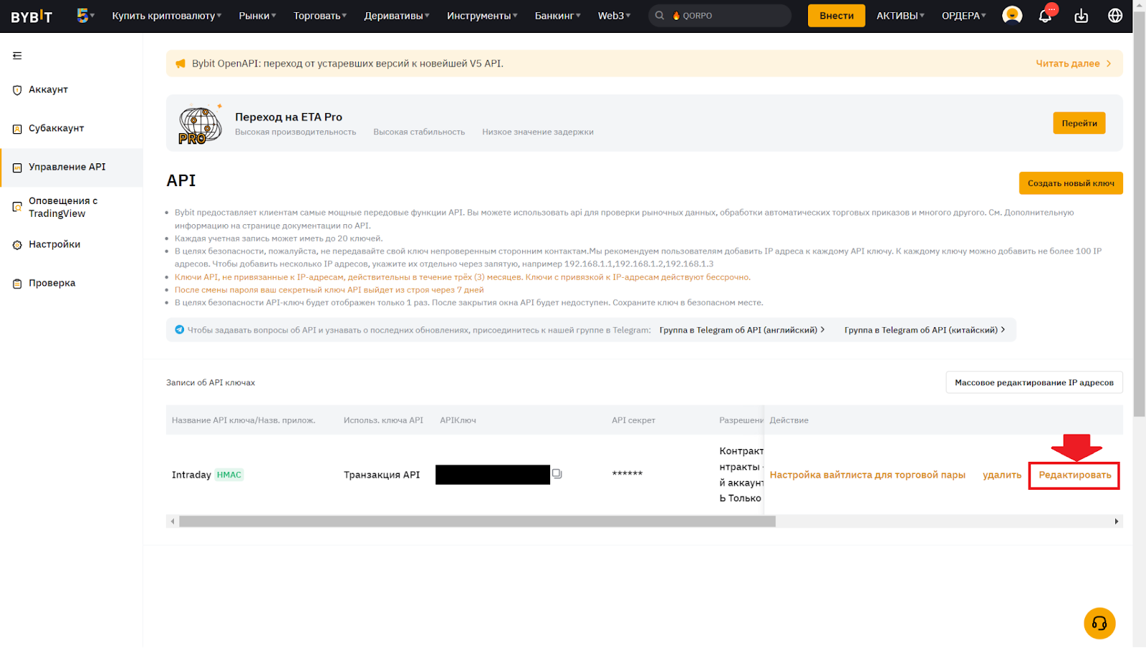Copy the API key with copy icon
This screenshot has width=1146, height=648.
(557, 474)
